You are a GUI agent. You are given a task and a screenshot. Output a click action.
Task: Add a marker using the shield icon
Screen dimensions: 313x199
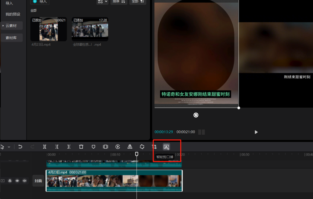pos(93,147)
